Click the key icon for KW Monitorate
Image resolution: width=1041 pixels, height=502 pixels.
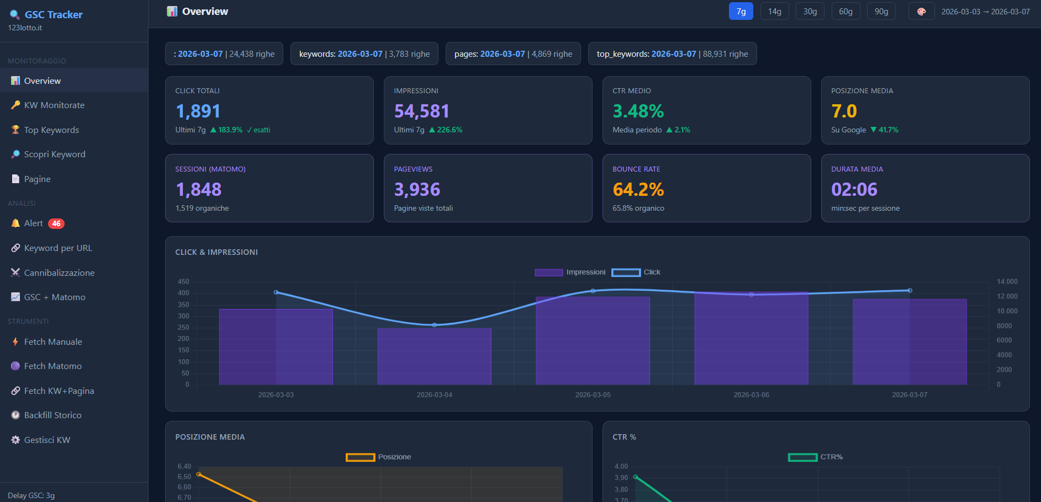(x=15, y=105)
